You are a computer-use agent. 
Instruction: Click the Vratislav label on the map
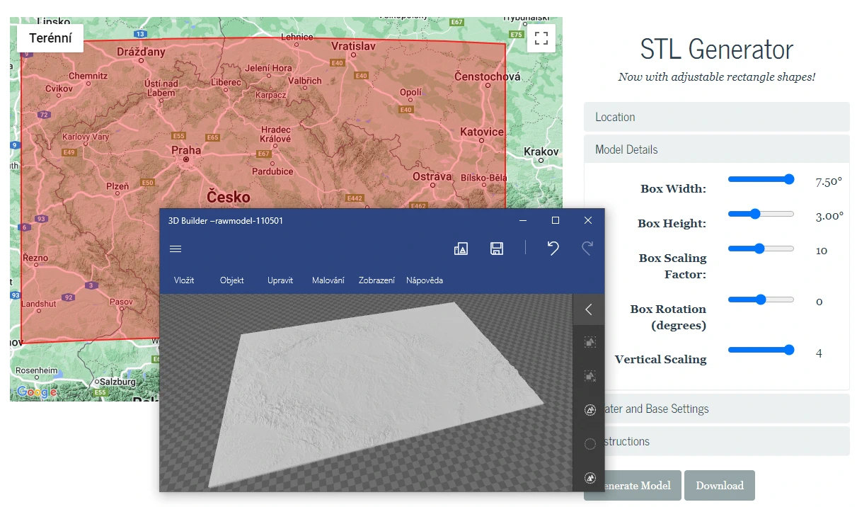coord(352,46)
